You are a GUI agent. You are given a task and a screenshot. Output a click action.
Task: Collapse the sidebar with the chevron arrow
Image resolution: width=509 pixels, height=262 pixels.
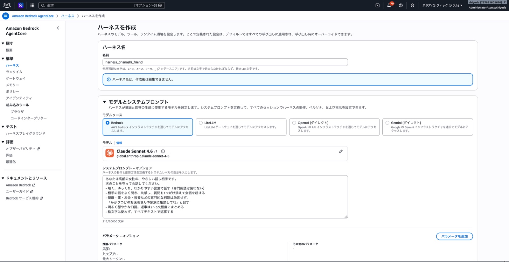pyautogui.click(x=58, y=28)
